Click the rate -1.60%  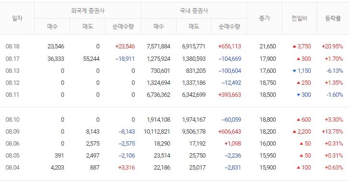pyautogui.click(x=334, y=94)
